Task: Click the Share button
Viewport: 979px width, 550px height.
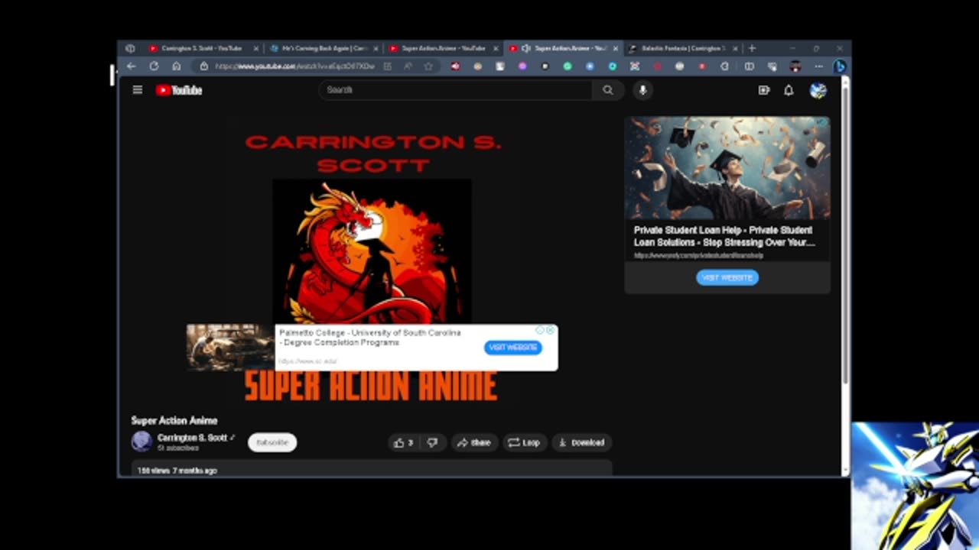Action: [473, 442]
